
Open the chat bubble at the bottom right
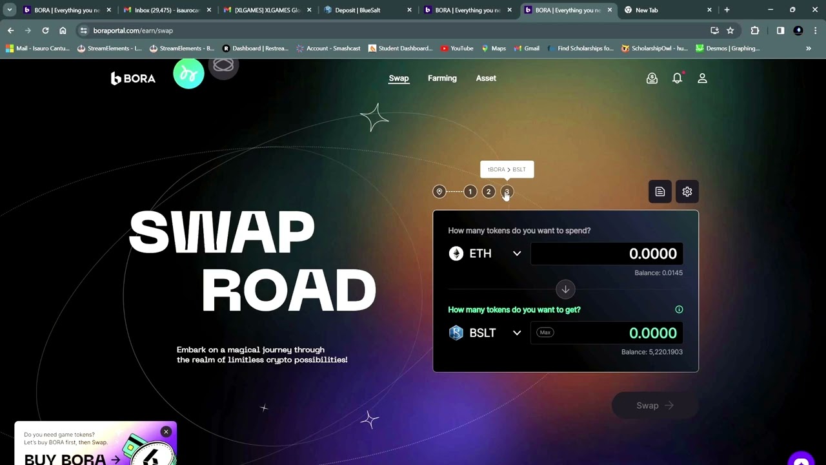tap(801, 459)
